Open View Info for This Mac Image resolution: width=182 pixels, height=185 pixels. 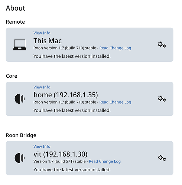(42, 33)
